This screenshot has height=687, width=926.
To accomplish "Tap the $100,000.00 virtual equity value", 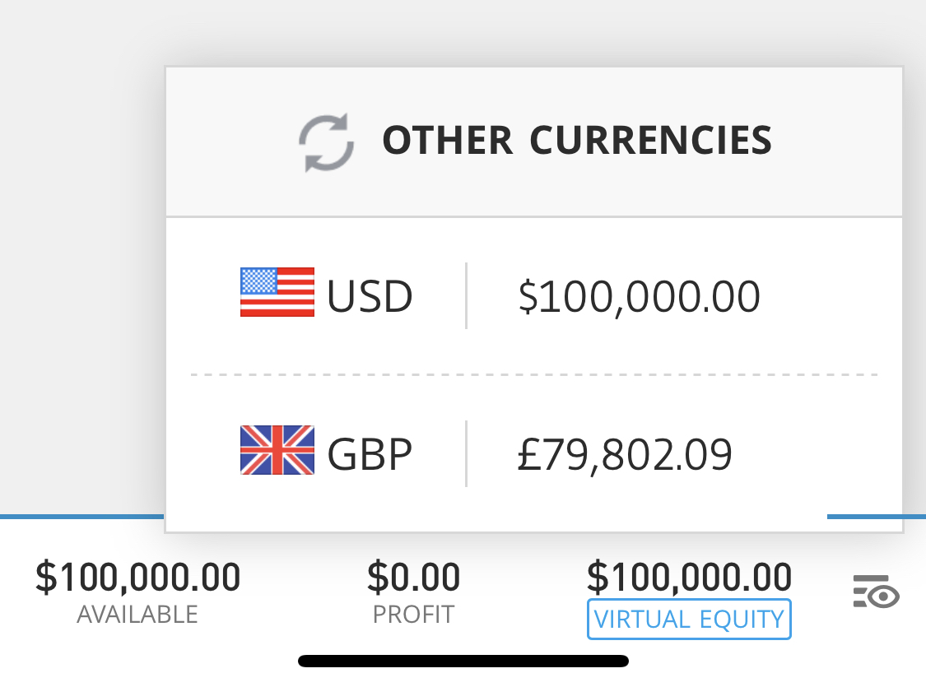I will (x=689, y=577).
